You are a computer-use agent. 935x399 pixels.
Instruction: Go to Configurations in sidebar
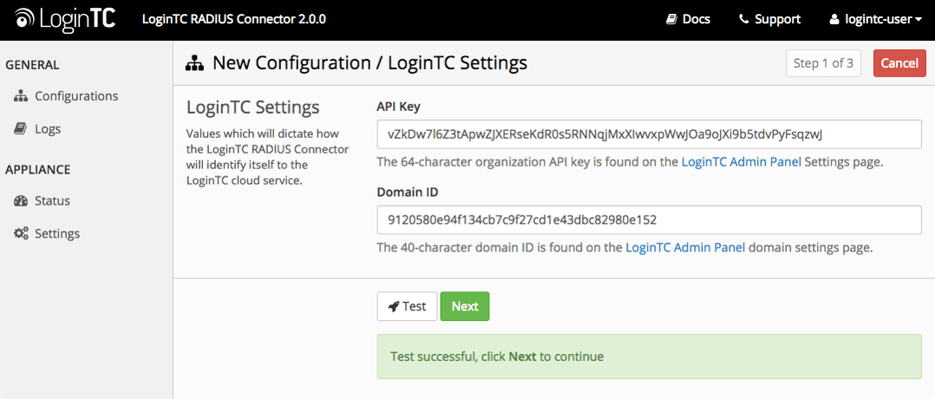point(76,96)
